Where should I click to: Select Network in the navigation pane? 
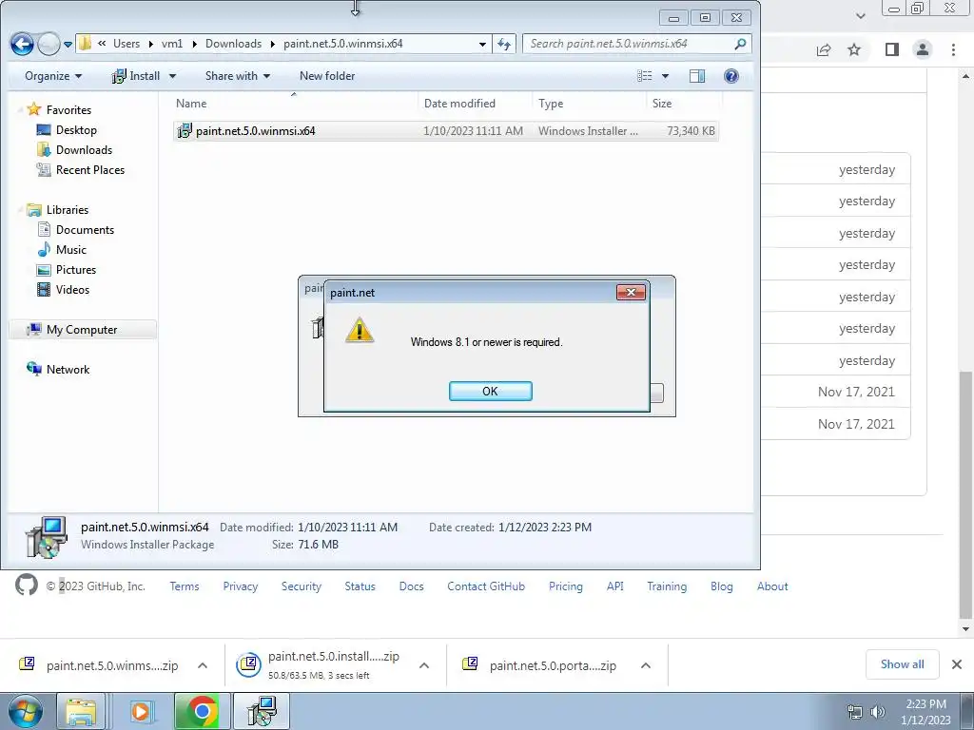pyautogui.click(x=68, y=370)
